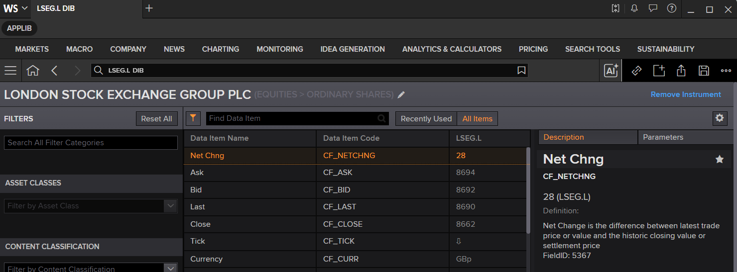Open the ANALYTICS & CALCULATORS menu
The width and height of the screenshot is (737, 272).
click(x=452, y=49)
